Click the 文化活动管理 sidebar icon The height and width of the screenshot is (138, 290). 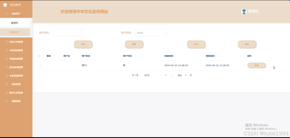(7, 50)
